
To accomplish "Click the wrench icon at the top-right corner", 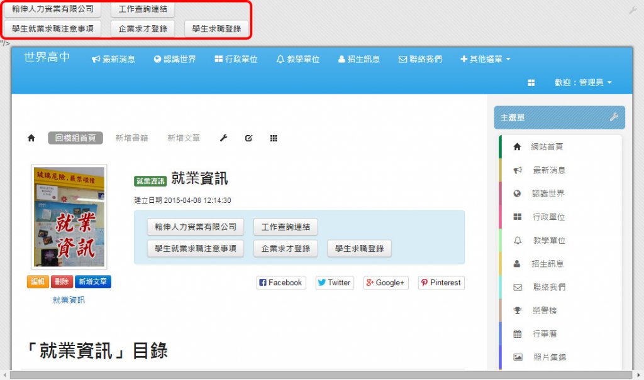I will [633, 11].
